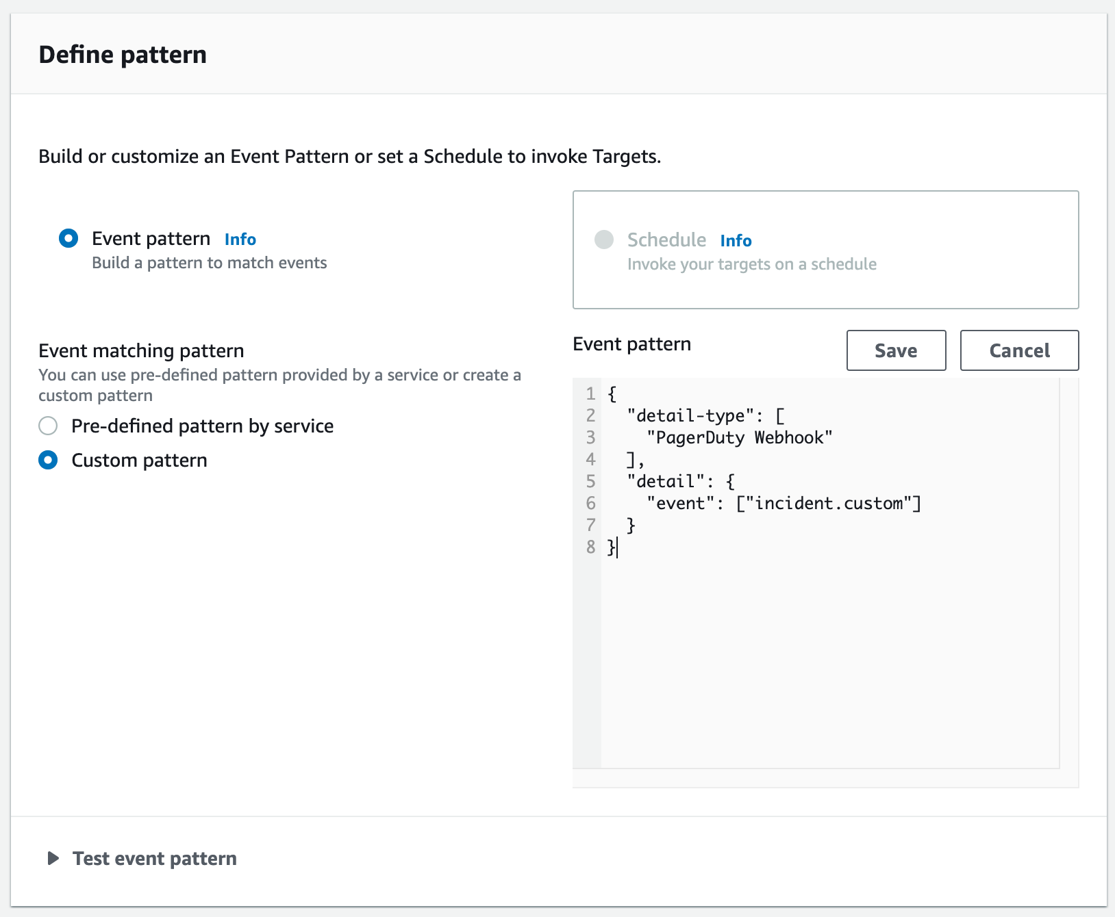Click 'Build a pattern to match events' text

tap(210, 263)
